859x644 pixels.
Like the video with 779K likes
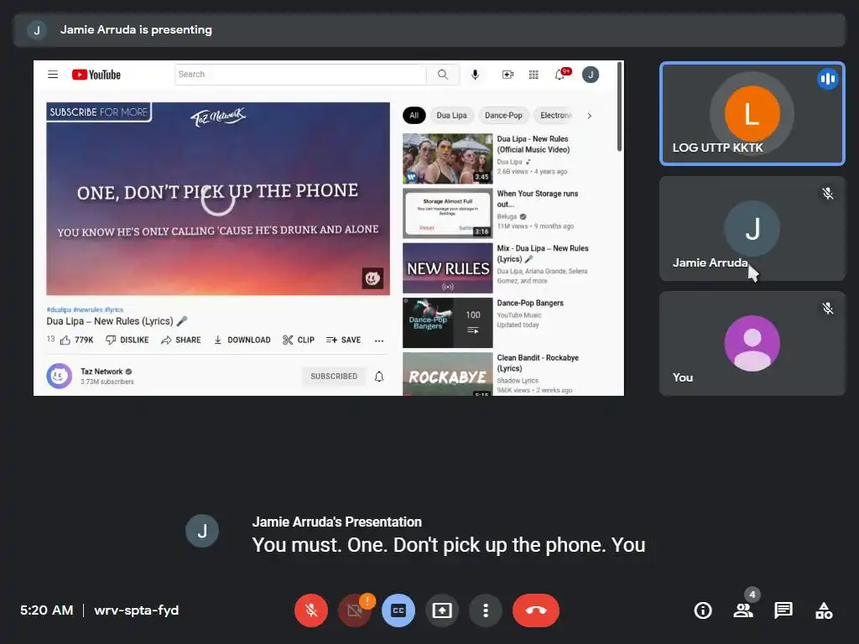point(76,340)
